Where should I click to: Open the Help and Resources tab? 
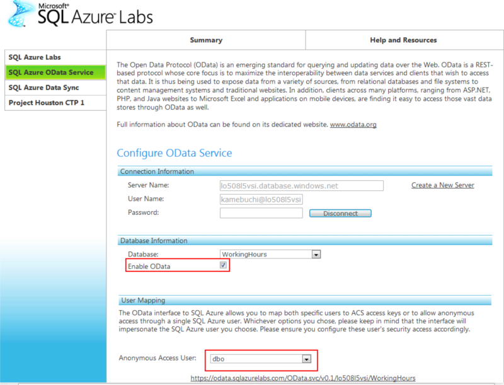pos(403,40)
